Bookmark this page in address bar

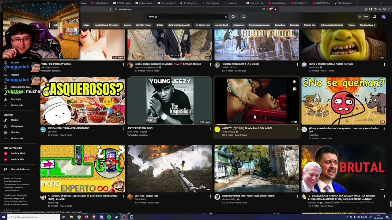click(110, 9)
